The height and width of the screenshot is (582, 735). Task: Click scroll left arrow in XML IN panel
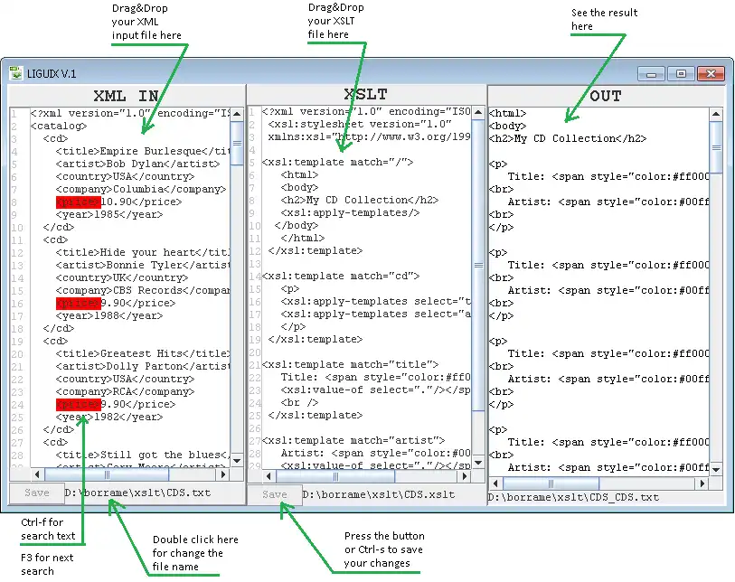click(x=37, y=474)
